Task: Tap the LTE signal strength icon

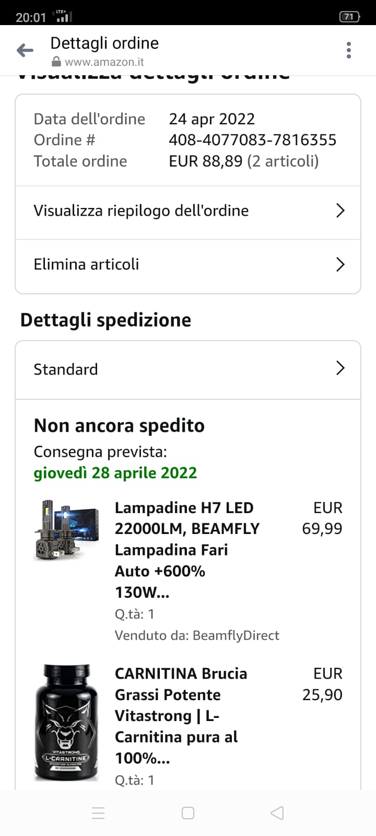Action: coord(63,17)
